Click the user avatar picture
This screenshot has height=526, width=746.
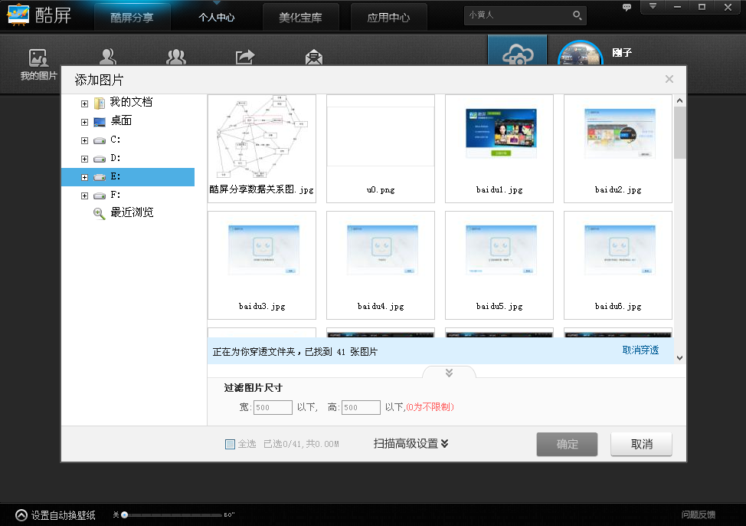click(580, 54)
